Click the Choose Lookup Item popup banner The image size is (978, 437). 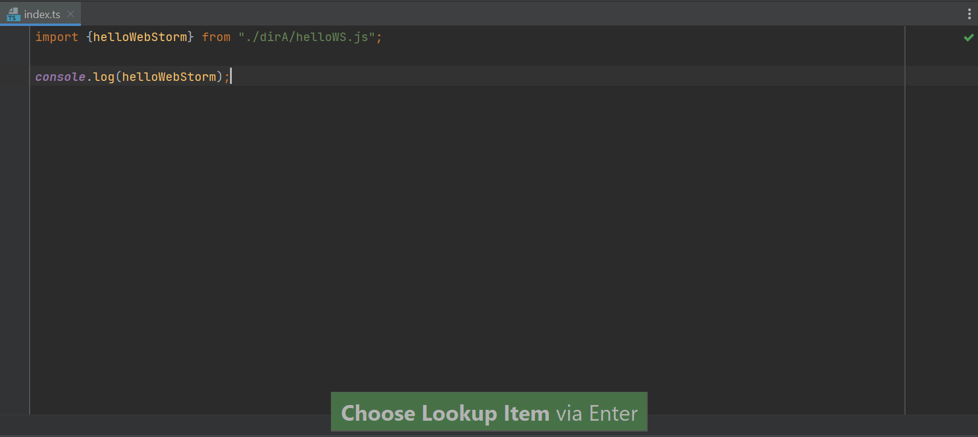(489, 412)
